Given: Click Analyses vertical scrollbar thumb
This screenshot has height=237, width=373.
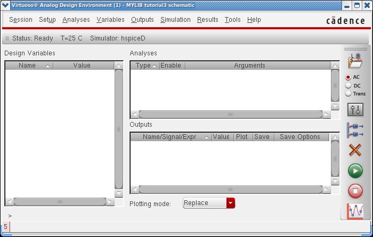Looking at the screenshot, I should (x=335, y=86).
